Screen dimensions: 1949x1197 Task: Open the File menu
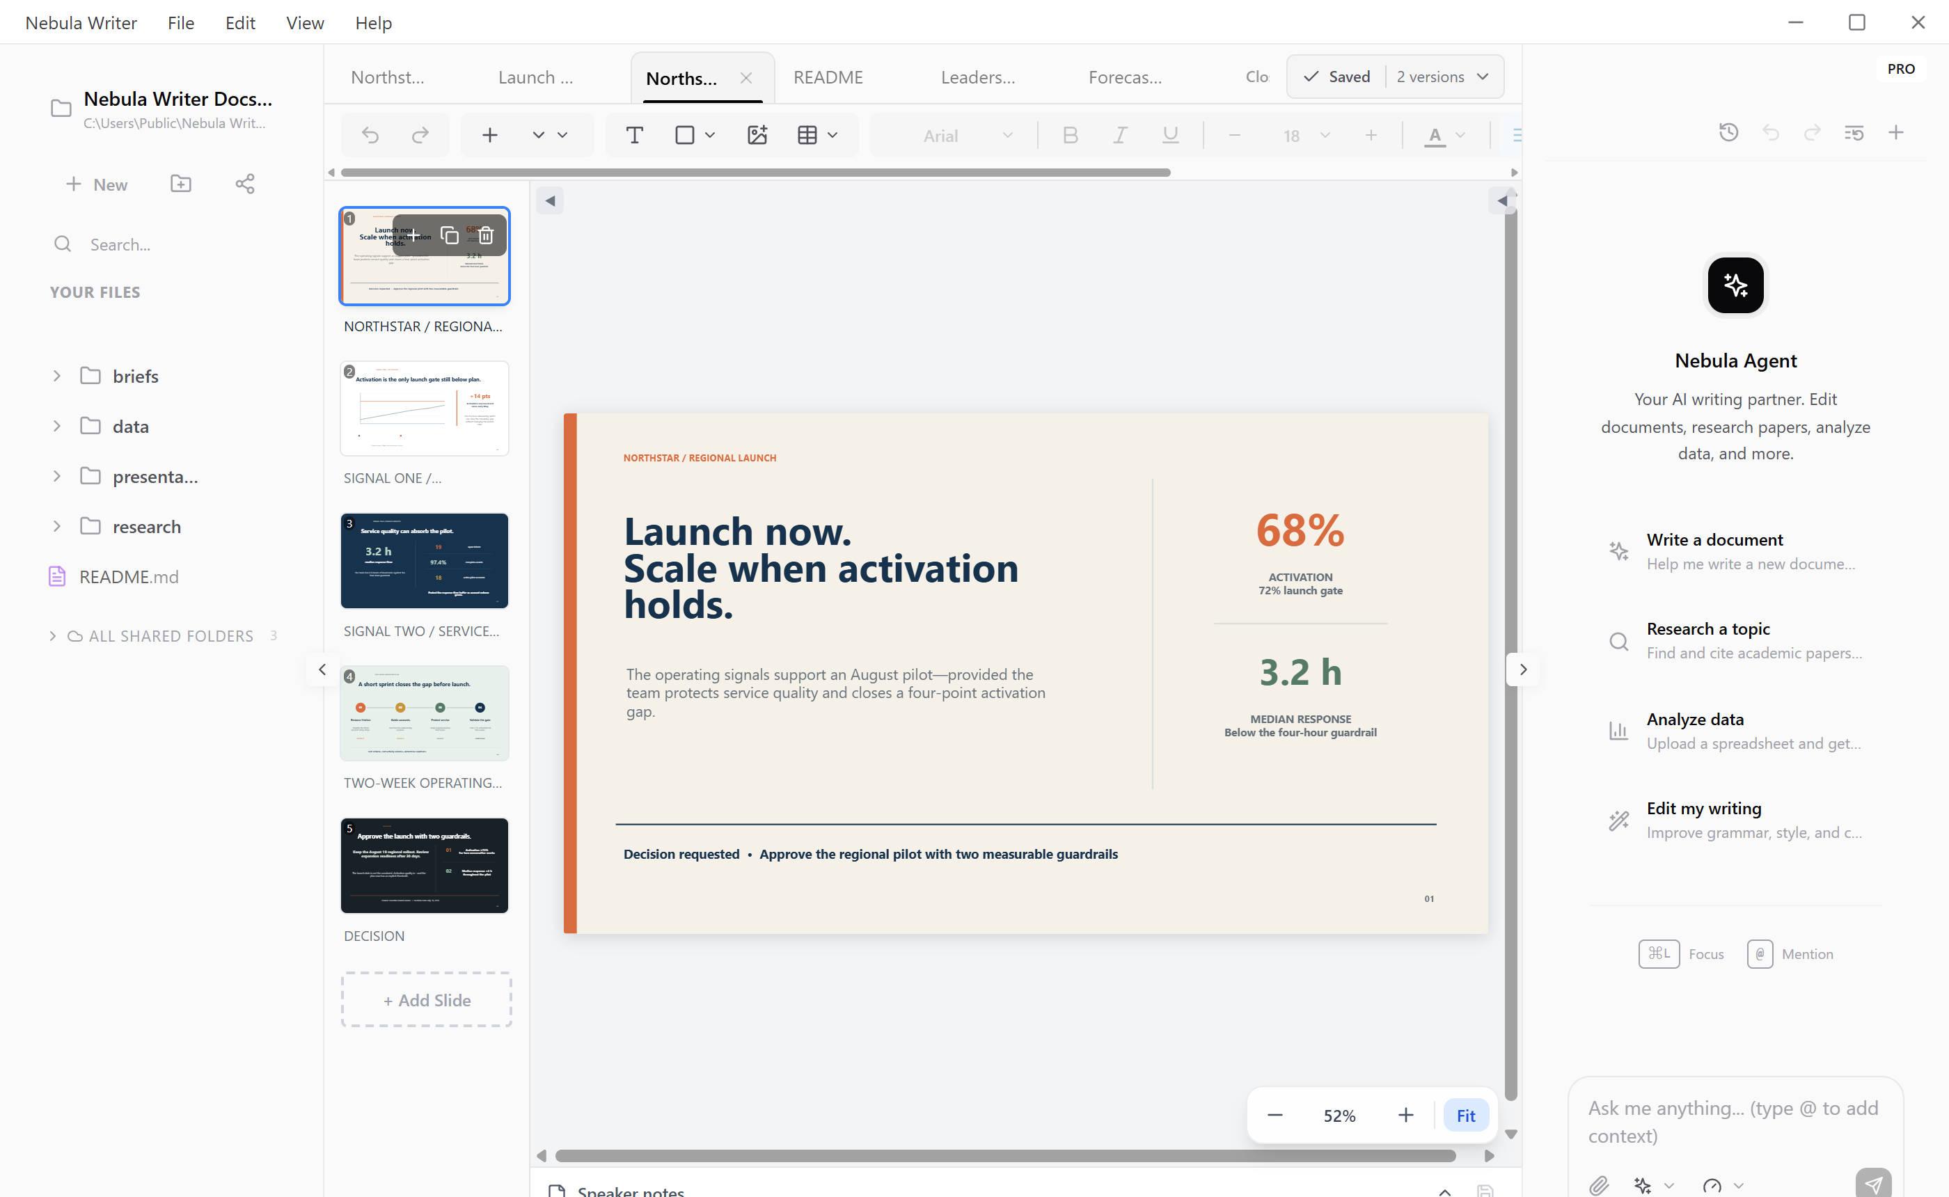(180, 23)
